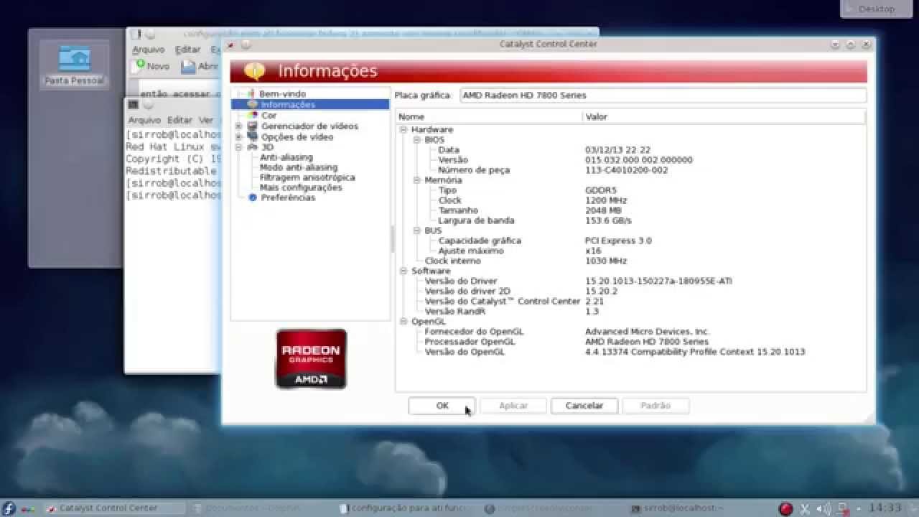Click the greyed Aplicar button
Image resolution: width=919 pixels, height=517 pixels.
point(513,406)
